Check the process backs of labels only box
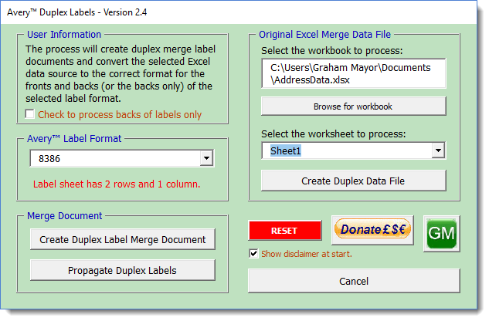Viewport: 489px width, 321px height. coord(29,114)
